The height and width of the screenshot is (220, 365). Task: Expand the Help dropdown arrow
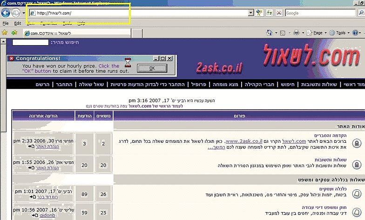[x=360, y=33]
